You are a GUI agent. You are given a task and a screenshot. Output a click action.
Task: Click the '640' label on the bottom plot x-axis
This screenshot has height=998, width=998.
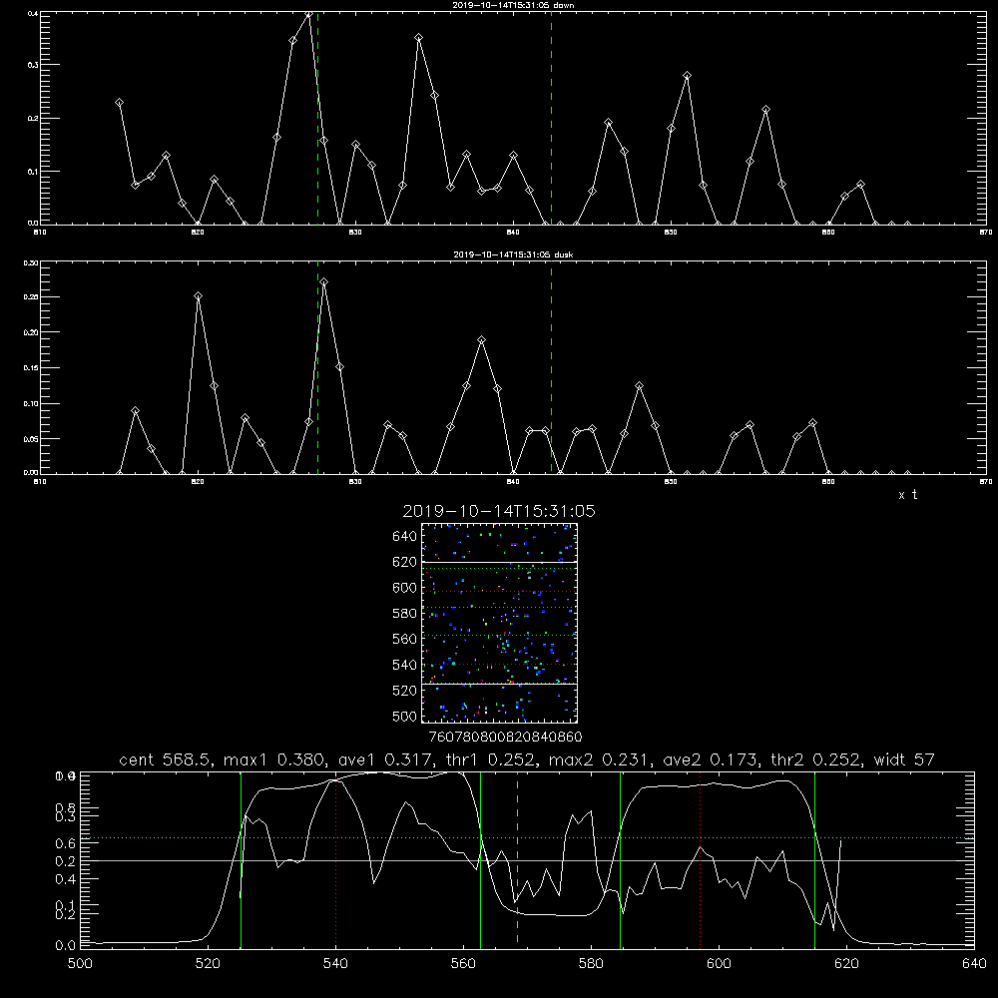pos(974,964)
